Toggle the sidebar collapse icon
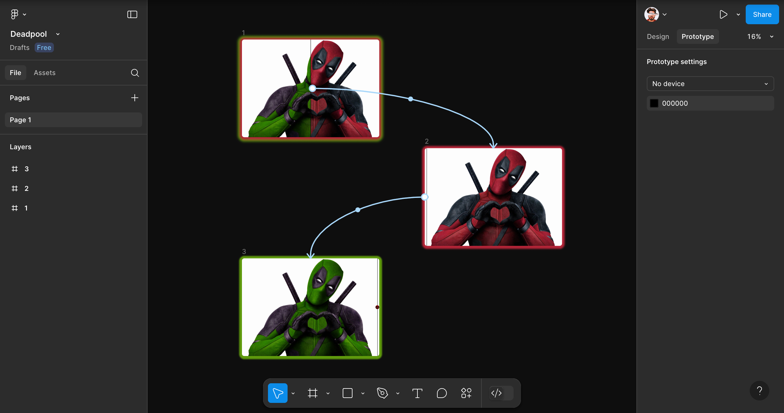 (x=132, y=14)
